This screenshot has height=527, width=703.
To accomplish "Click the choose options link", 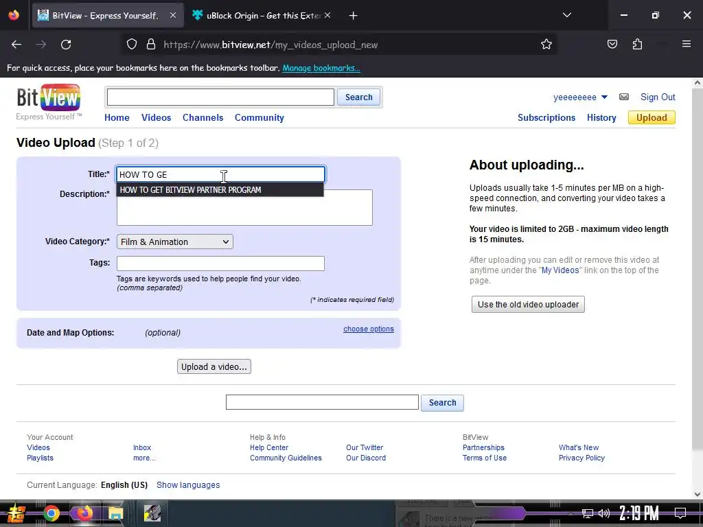I will tap(369, 329).
